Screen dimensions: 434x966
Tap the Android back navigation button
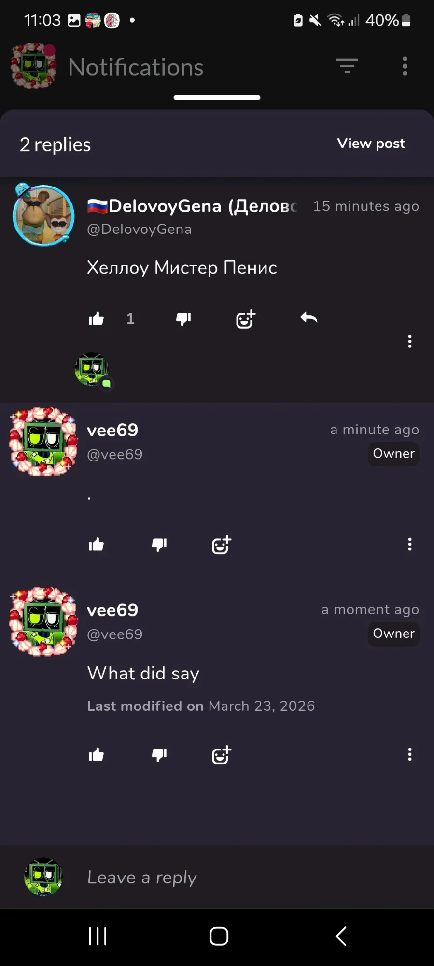pyautogui.click(x=341, y=936)
